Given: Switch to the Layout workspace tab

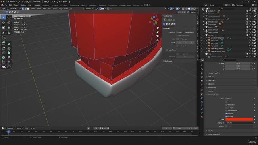Looking at the screenshot, I should (37, 5).
